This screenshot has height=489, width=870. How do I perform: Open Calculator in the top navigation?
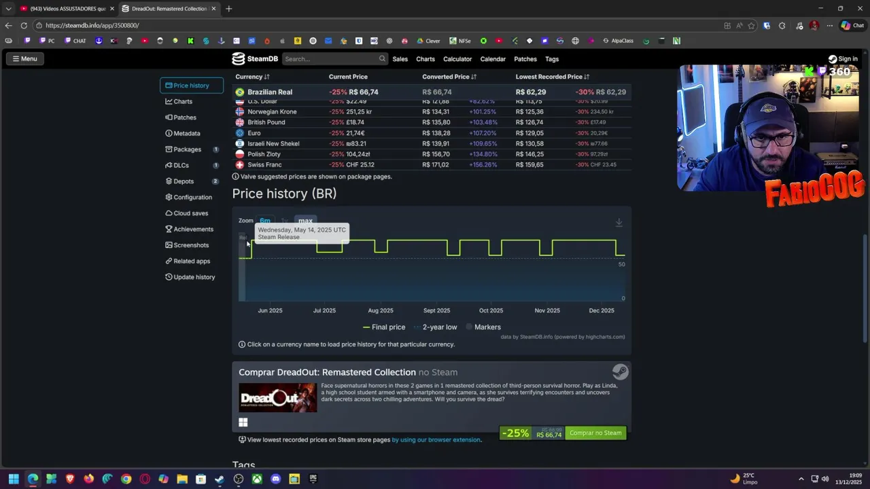(457, 59)
